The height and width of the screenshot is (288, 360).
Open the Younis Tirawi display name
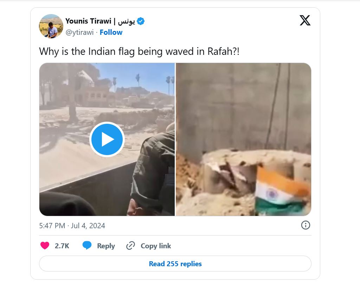click(88, 21)
